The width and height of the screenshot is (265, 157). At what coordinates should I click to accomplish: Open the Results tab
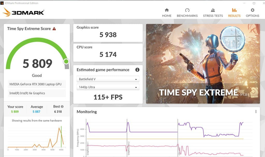(x=234, y=13)
